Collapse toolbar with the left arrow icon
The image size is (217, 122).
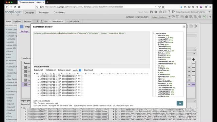click(x=210, y=17)
